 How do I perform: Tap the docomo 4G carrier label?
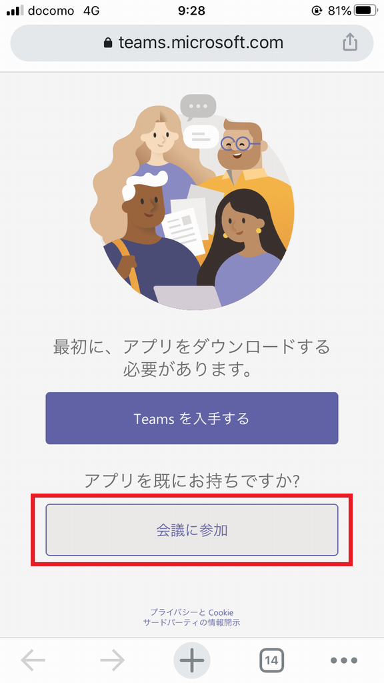point(63,11)
